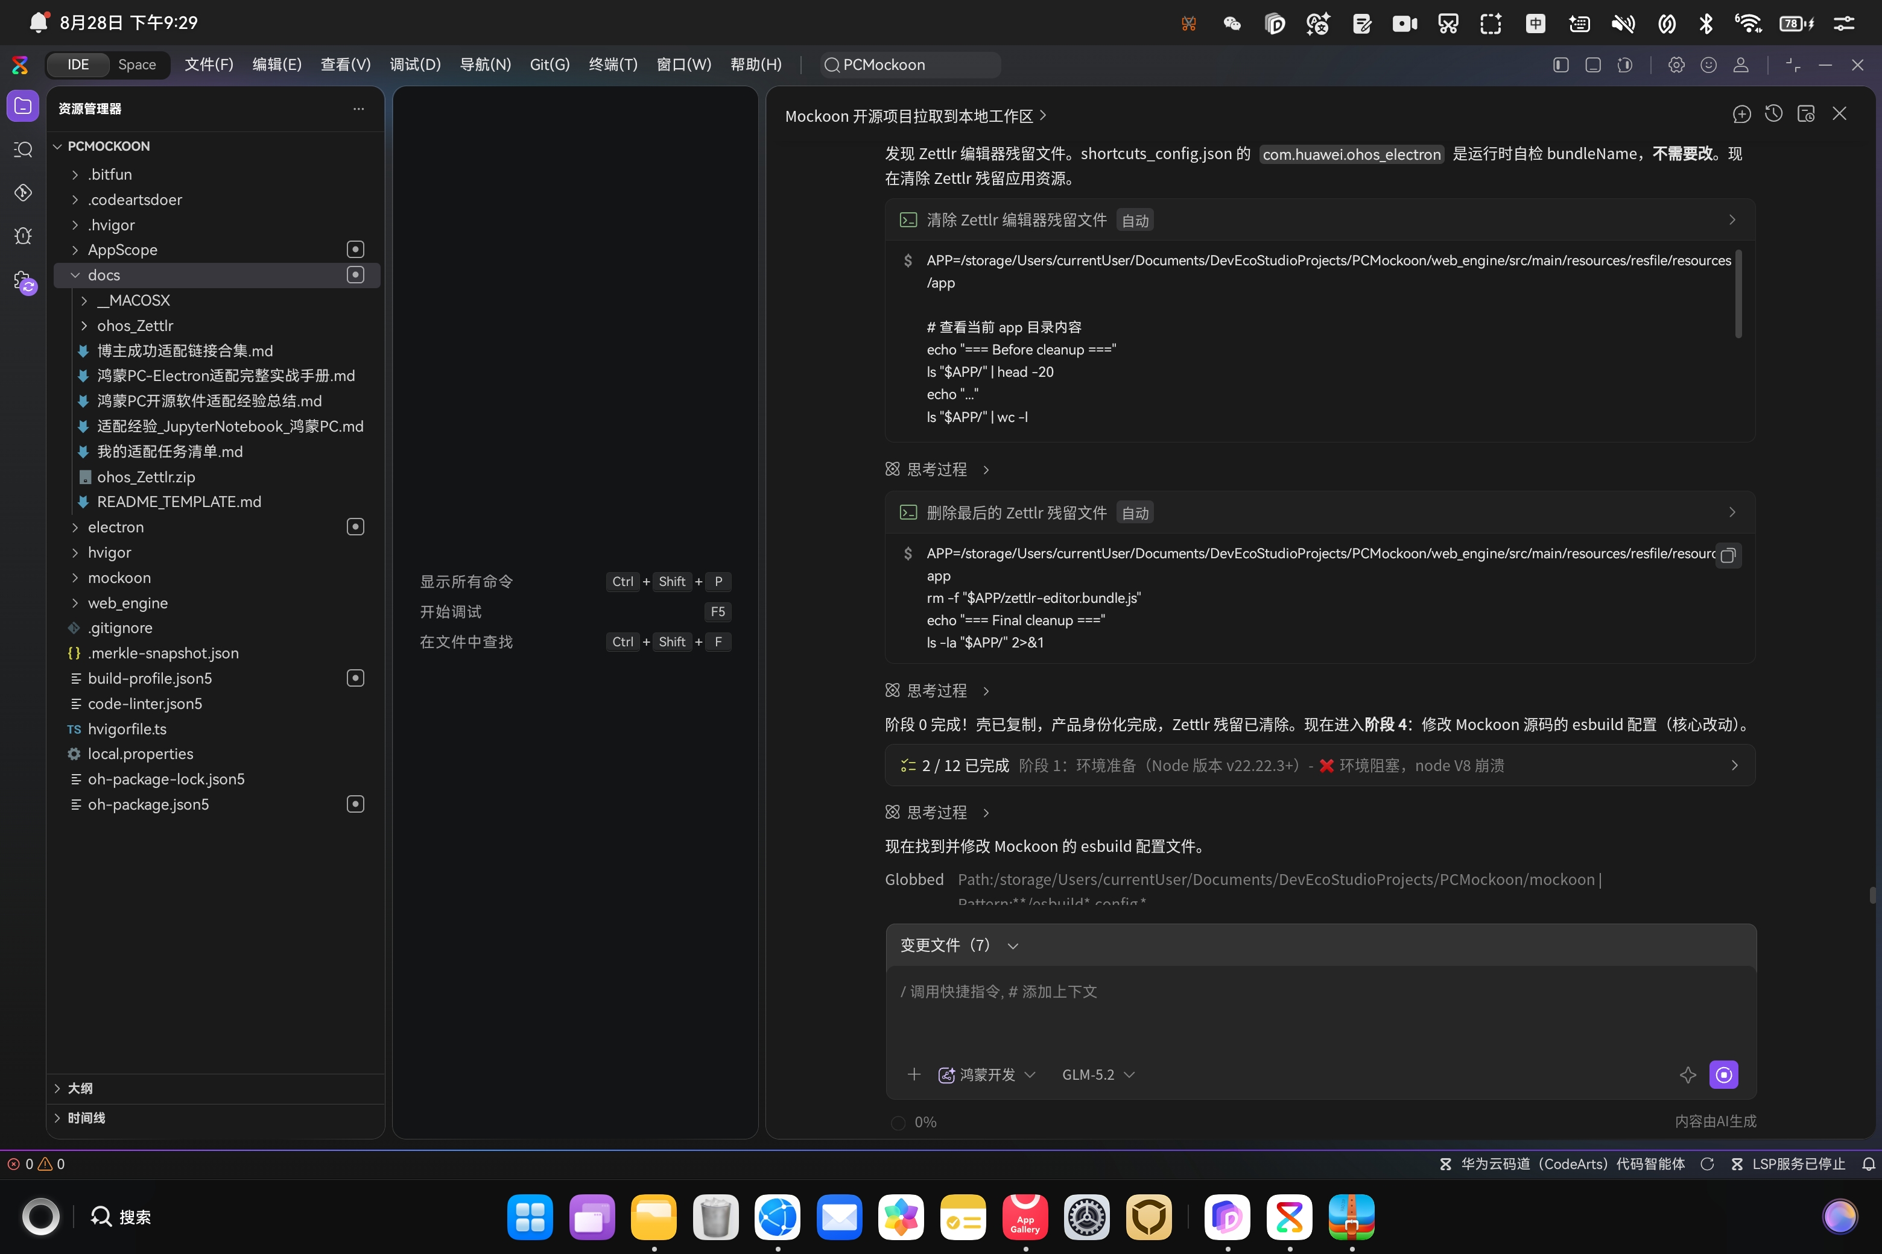Image resolution: width=1882 pixels, height=1254 pixels.
Task: Click the electron folder status badge
Action: tap(355, 527)
